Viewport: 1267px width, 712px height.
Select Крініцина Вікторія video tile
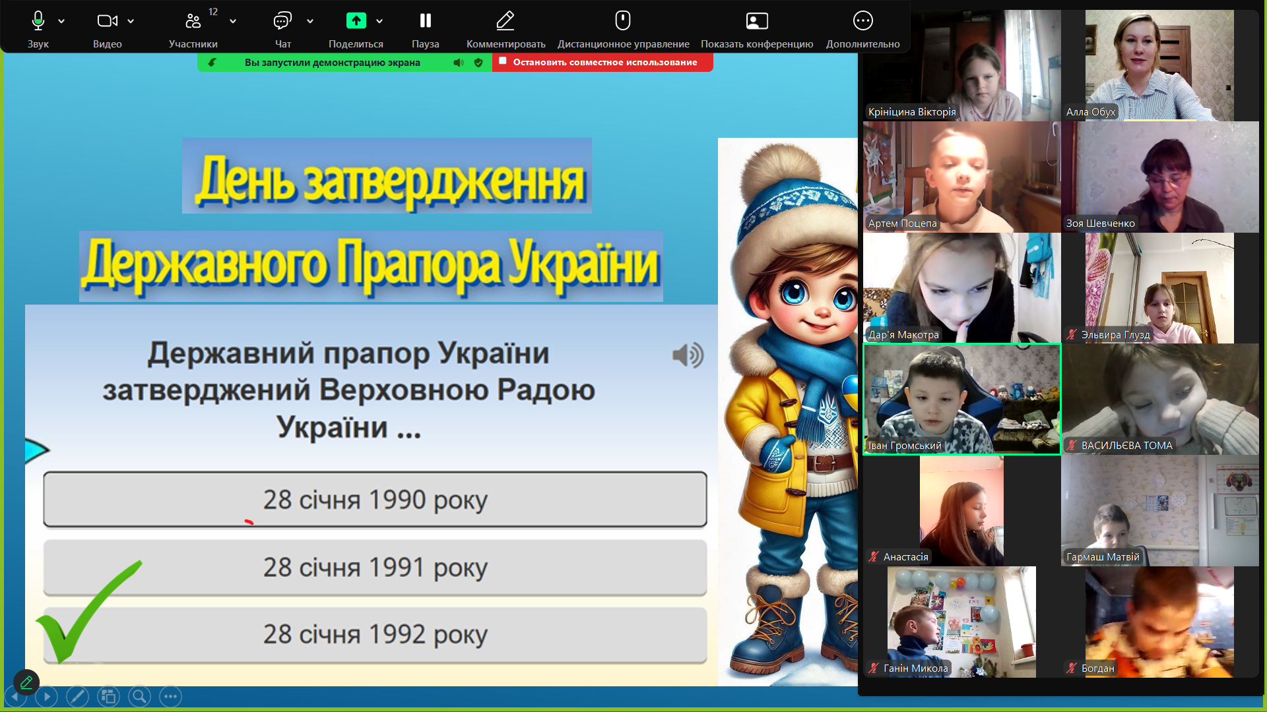961,65
